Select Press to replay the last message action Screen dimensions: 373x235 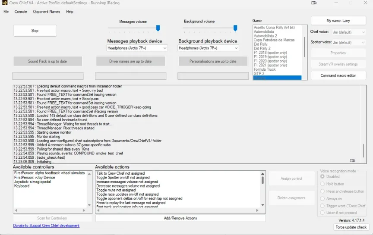coord(131,203)
